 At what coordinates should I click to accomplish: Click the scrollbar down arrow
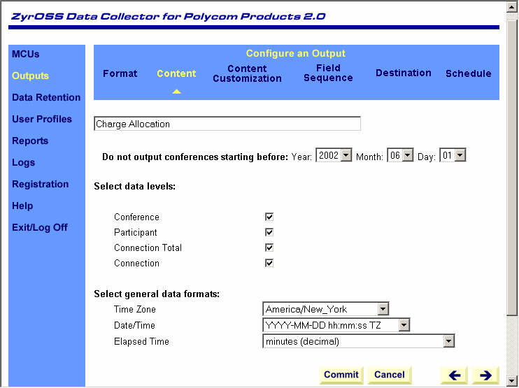pyautogui.click(x=513, y=381)
